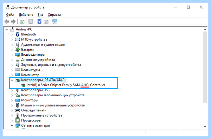Select the Очереди печати label
Image resolution: width=211 pixels, height=139 pixels.
pyautogui.click(x=34, y=110)
